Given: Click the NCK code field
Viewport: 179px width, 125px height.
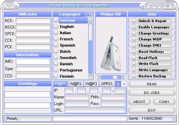Looking at the screenshot, I should 33,21.
